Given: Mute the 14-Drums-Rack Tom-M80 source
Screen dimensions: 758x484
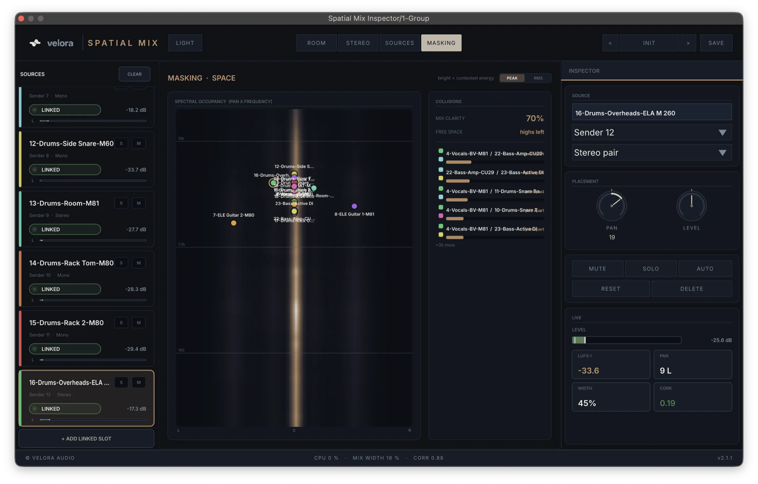Looking at the screenshot, I should tap(139, 263).
